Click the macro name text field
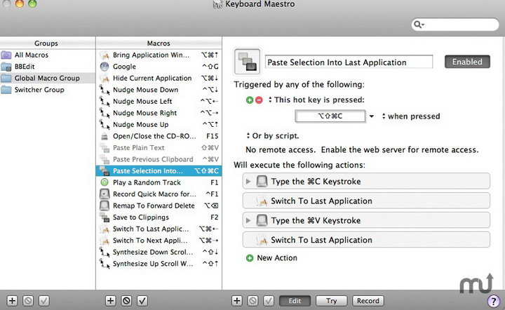This screenshot has height=310, width=505. (x=349, y=62)
